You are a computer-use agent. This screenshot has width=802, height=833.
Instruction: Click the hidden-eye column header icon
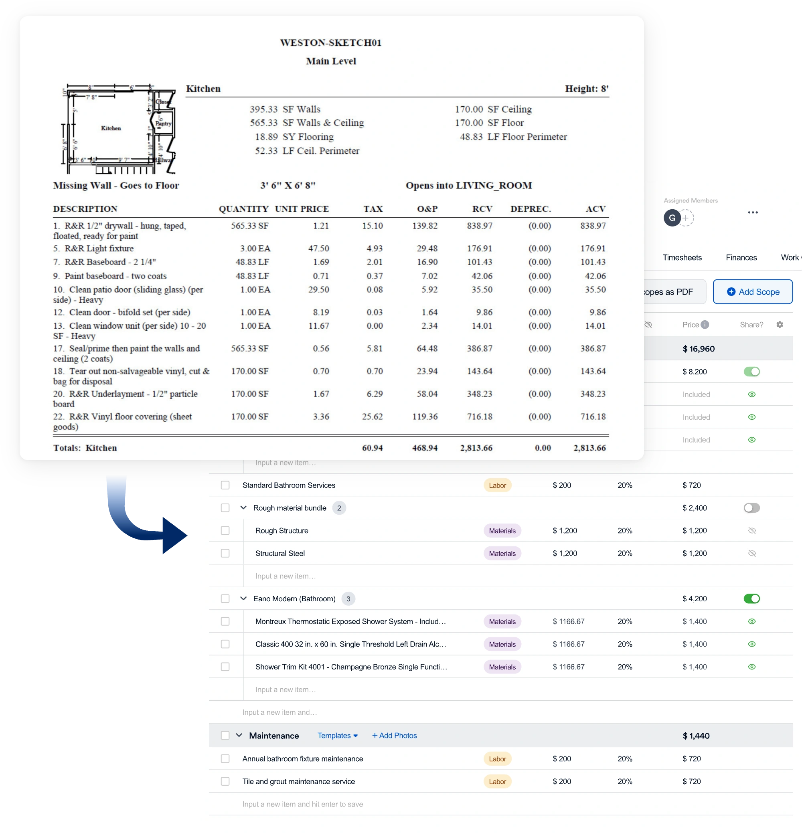coord(648,325)
